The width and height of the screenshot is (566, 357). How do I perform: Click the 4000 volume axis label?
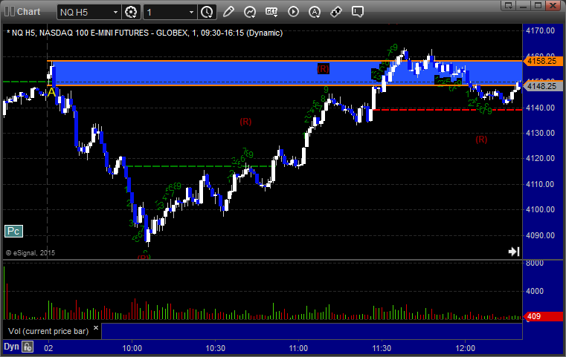tap(535, 291)
